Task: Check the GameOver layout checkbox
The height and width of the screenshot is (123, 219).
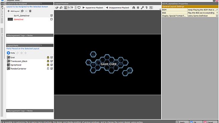Action: 52,19
